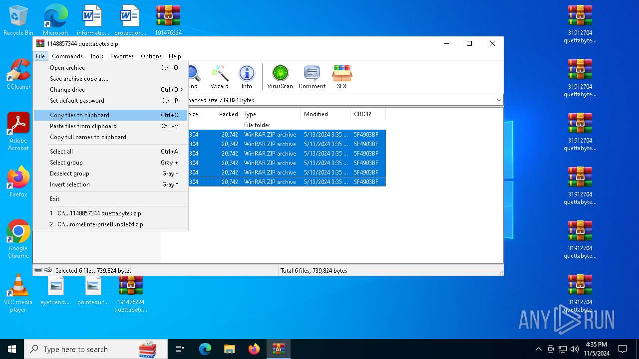
Task: Open volume control in system tray
Action: [x=575, y=349]
